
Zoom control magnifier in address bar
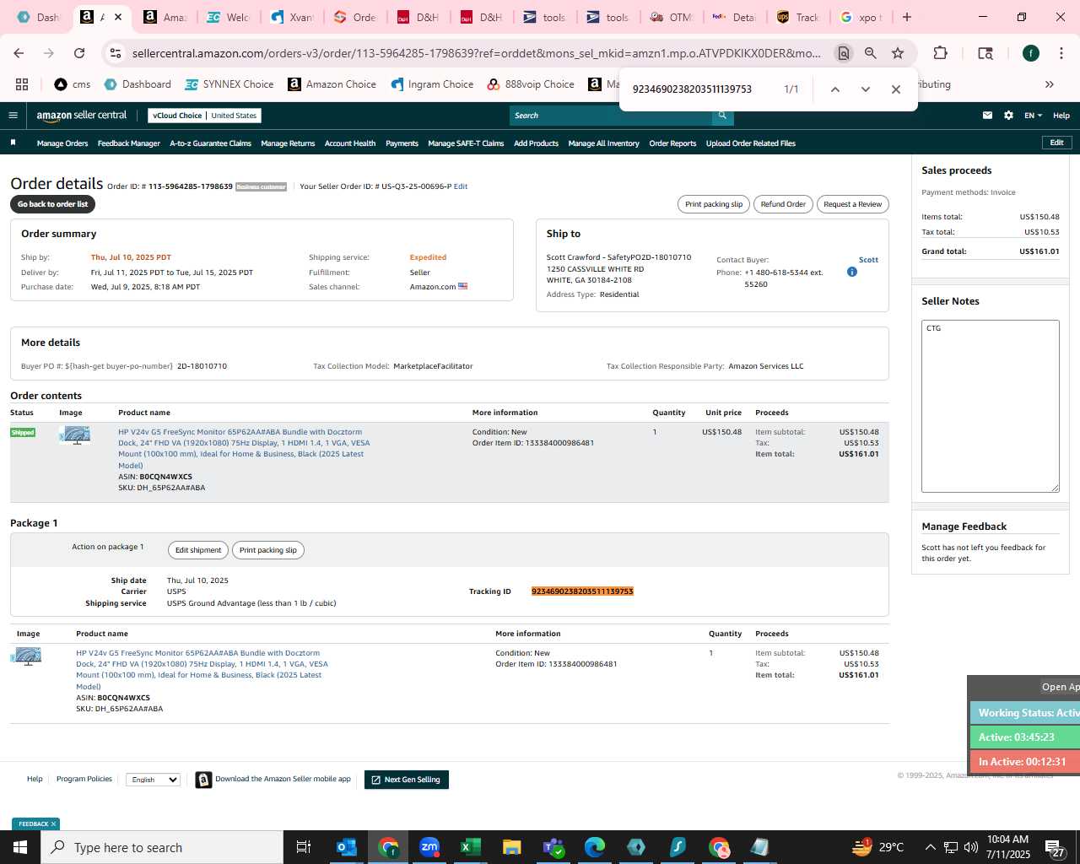pos(870,53)
